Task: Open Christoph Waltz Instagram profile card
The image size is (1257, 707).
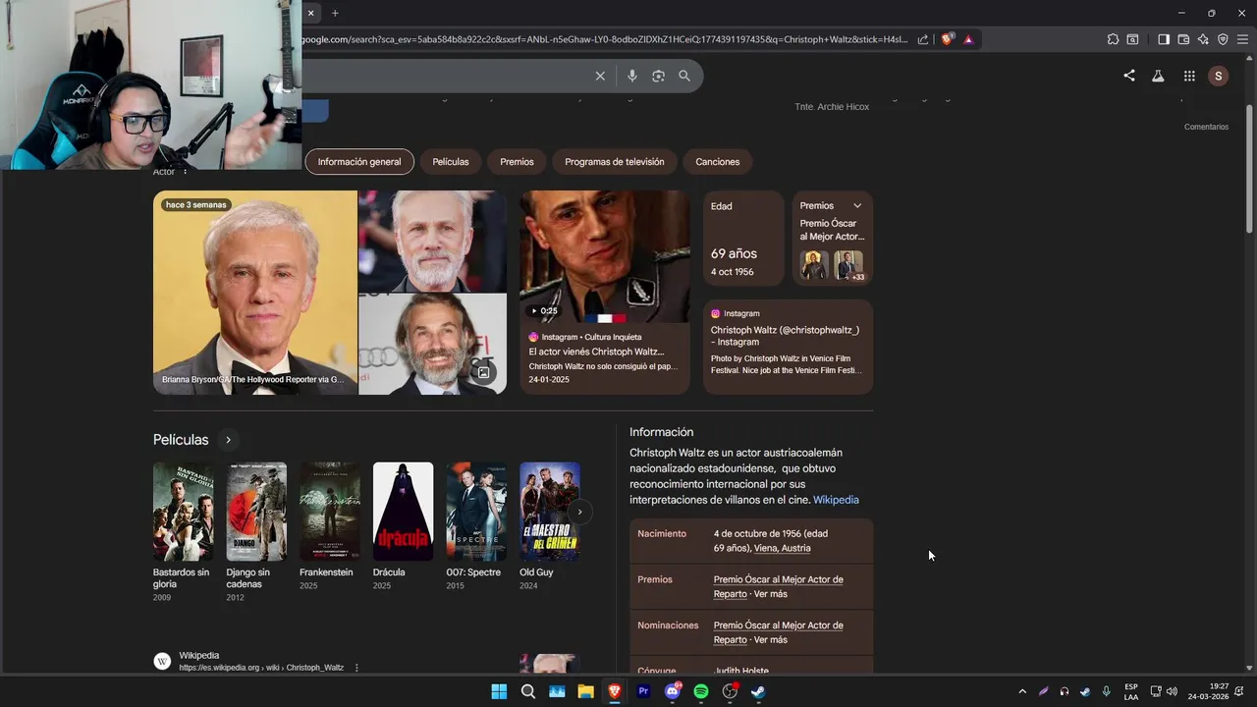Action: 788,348
